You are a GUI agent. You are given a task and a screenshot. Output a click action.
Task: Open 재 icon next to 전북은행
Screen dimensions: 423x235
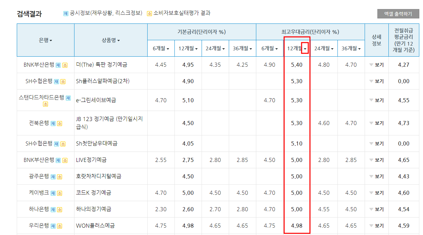pos(53,123)
